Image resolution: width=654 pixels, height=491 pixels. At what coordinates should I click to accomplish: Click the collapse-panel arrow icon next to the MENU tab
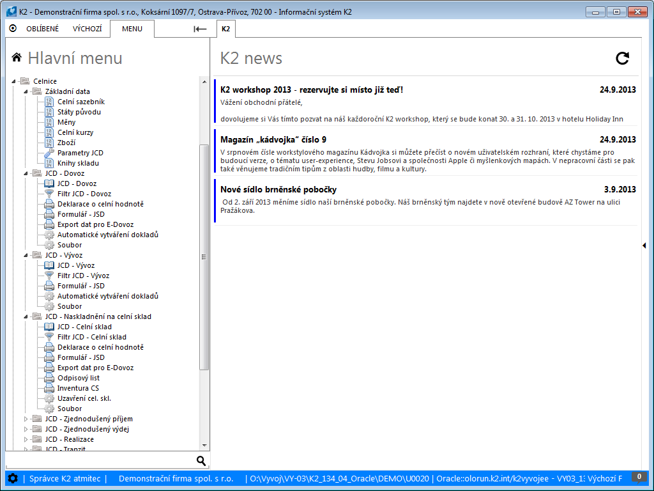click(x=200, y=29)
